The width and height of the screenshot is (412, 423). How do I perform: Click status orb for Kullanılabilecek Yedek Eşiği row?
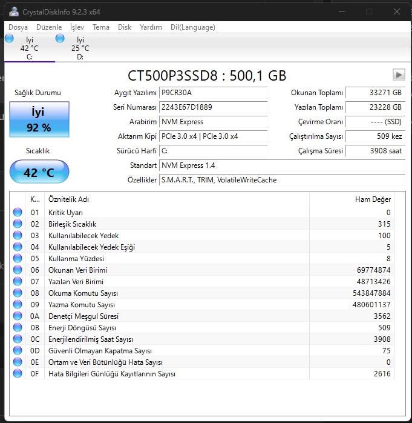pyautogui.click(x=18, y=247)
